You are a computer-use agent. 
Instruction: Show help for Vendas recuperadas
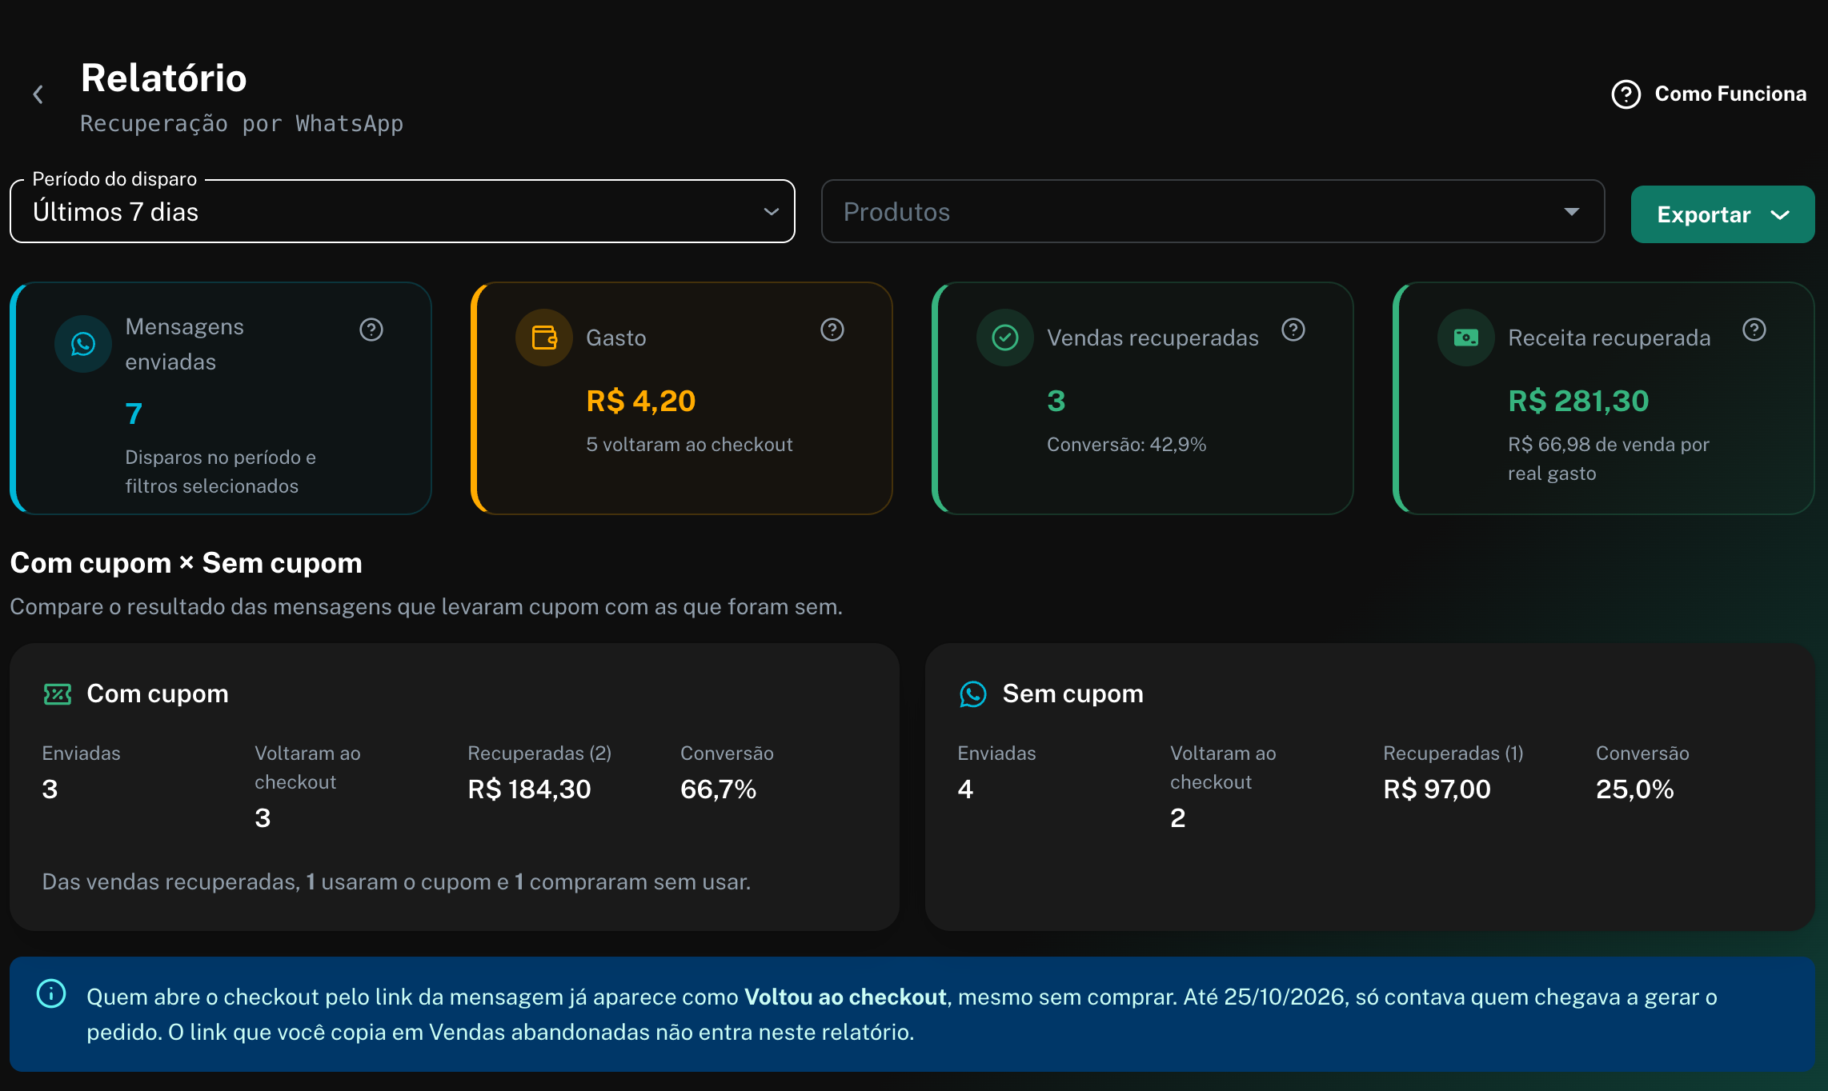(x=1293, y=330)
